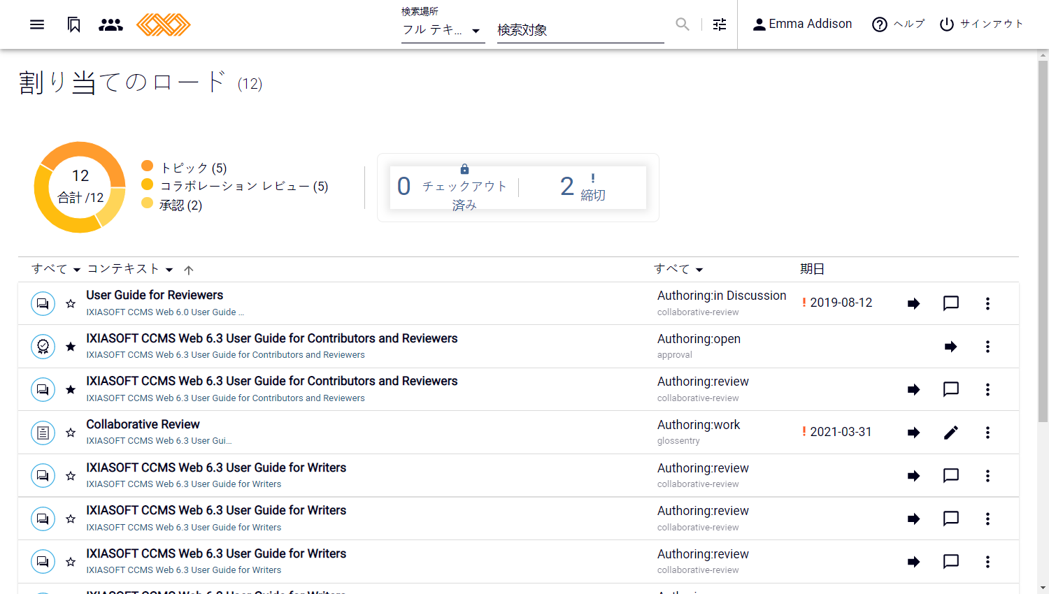Screen dimensions: 1049x594
Task: Edit Collaborative Review with pencil icon
Action: [951, 433]
